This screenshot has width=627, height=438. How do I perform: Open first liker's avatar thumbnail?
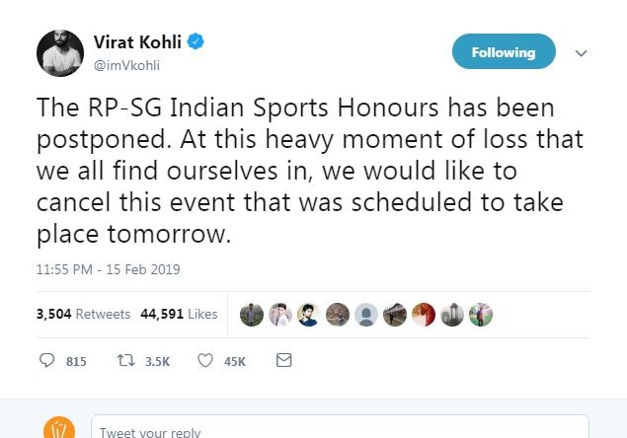(x=252, y=315)
